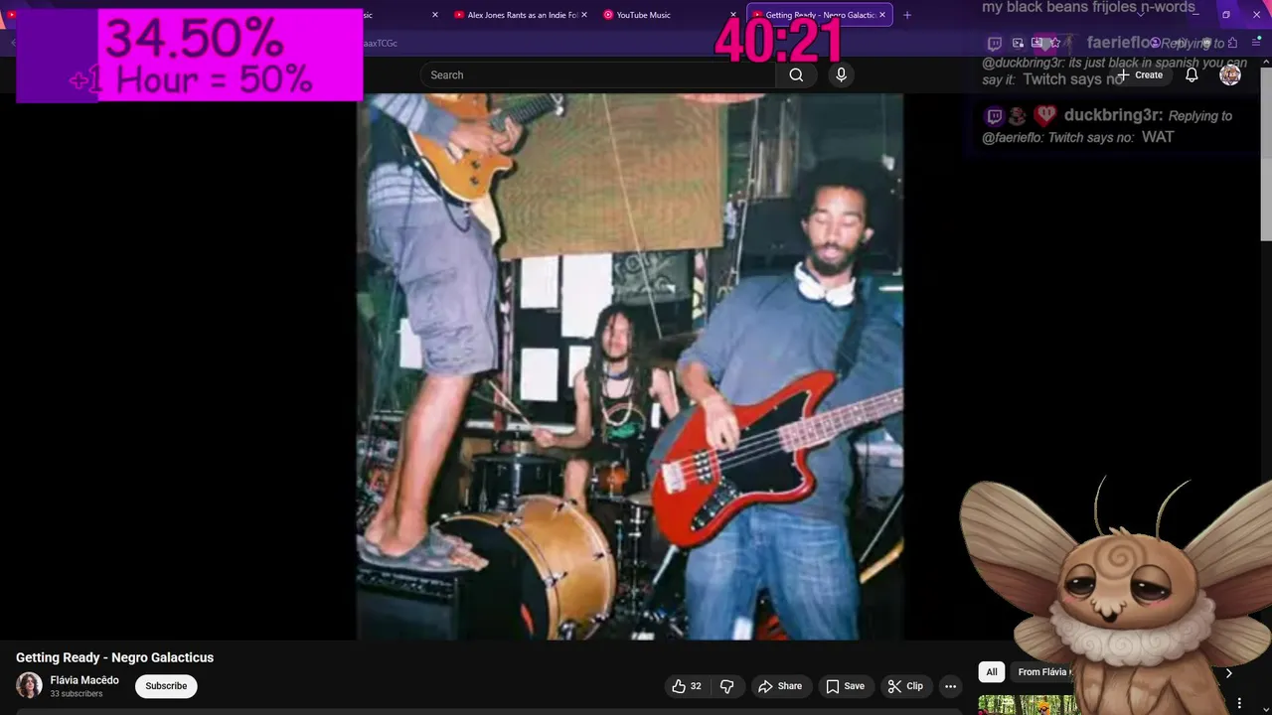This screenshot has width=1272, height=715.
Task: Close the Getting Ready tab
Action: coord(881,15)
